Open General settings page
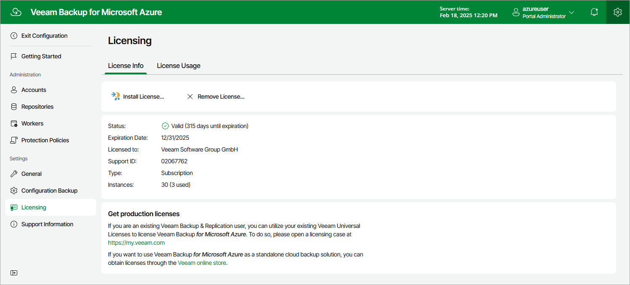630x285 pixels. [x=32, y=174]
